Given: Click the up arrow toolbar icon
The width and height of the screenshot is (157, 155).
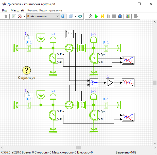Looking at the screenshot, I should [6, 16].
